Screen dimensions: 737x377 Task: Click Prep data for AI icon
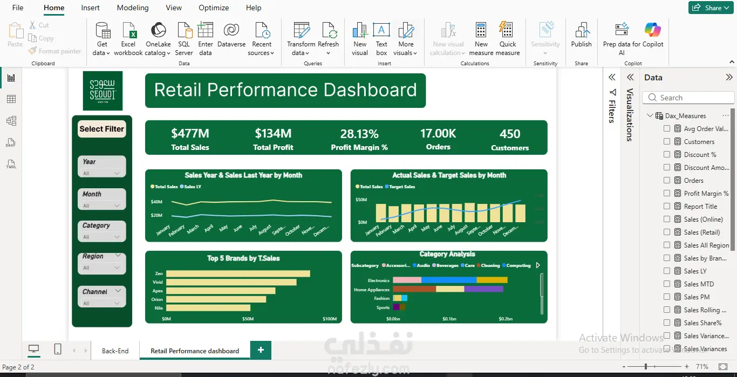pyautogui.click(x=622, y=30)
